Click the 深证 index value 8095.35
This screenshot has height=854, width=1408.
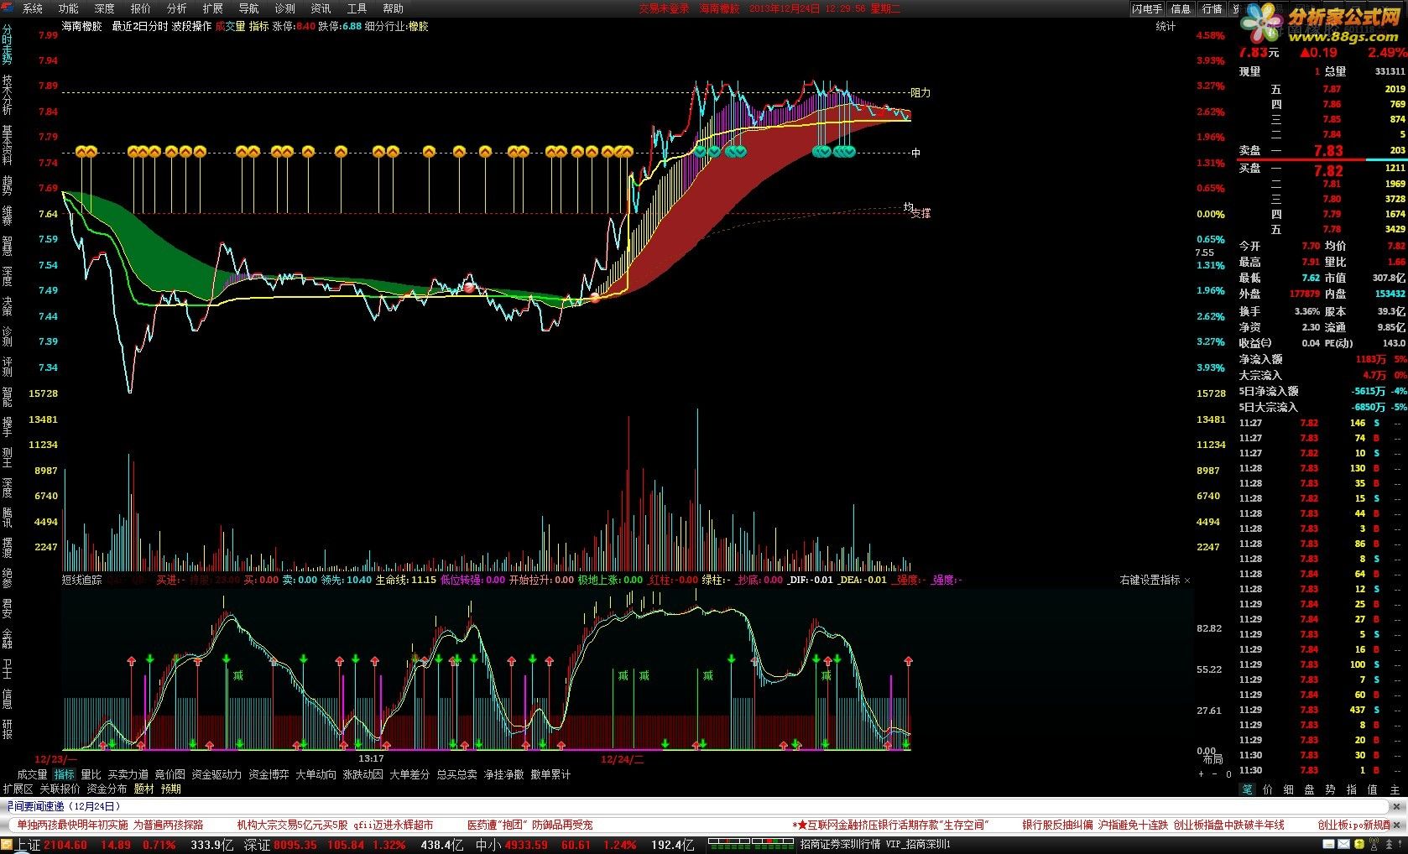pos(295,845)
